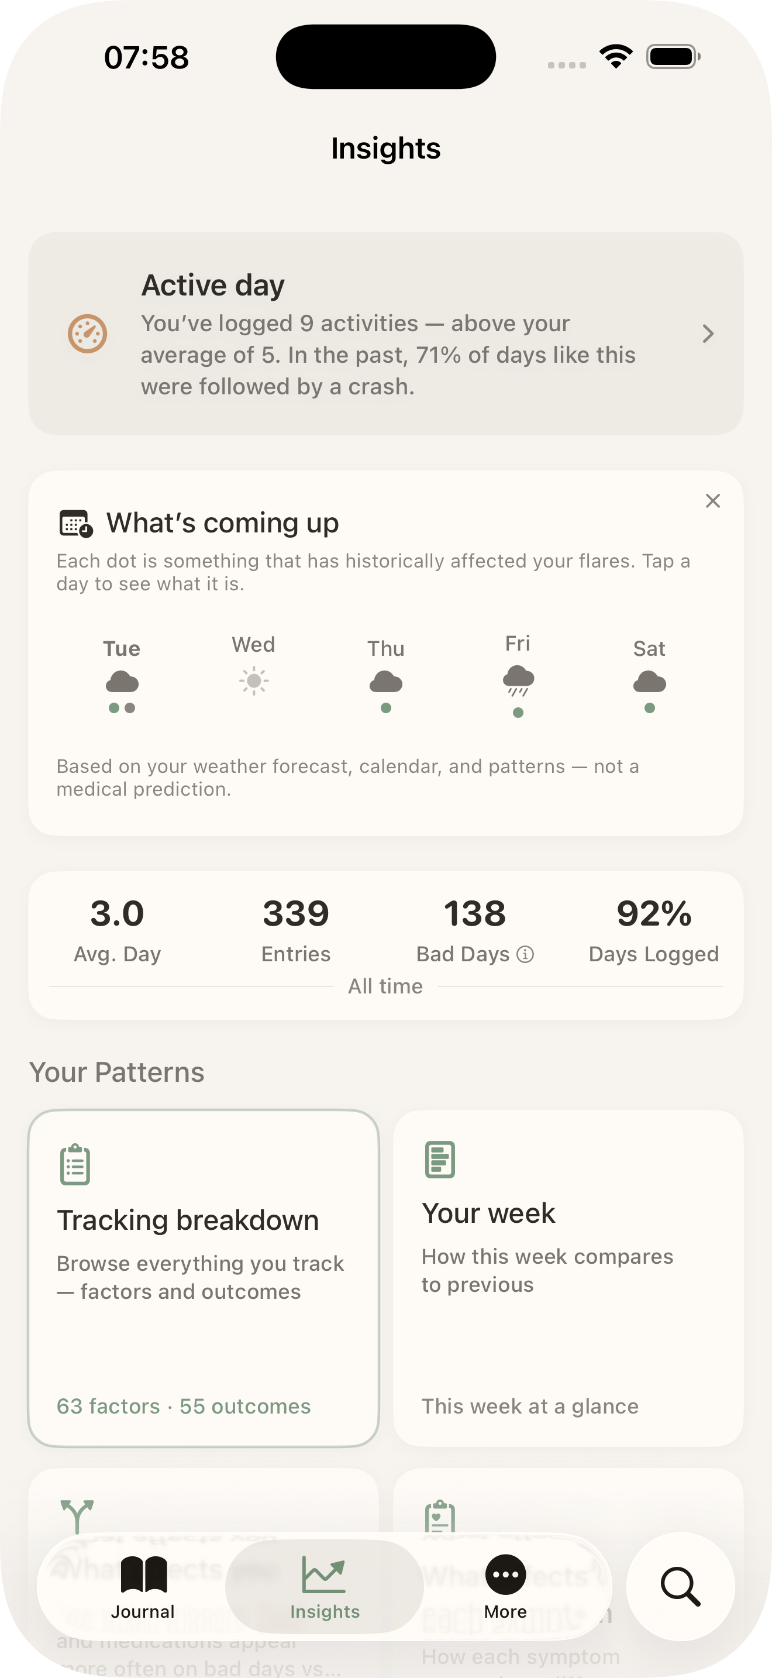Switch to the Insights tab
Screen dimensions: 772x1678
(x=325, y=1587)
